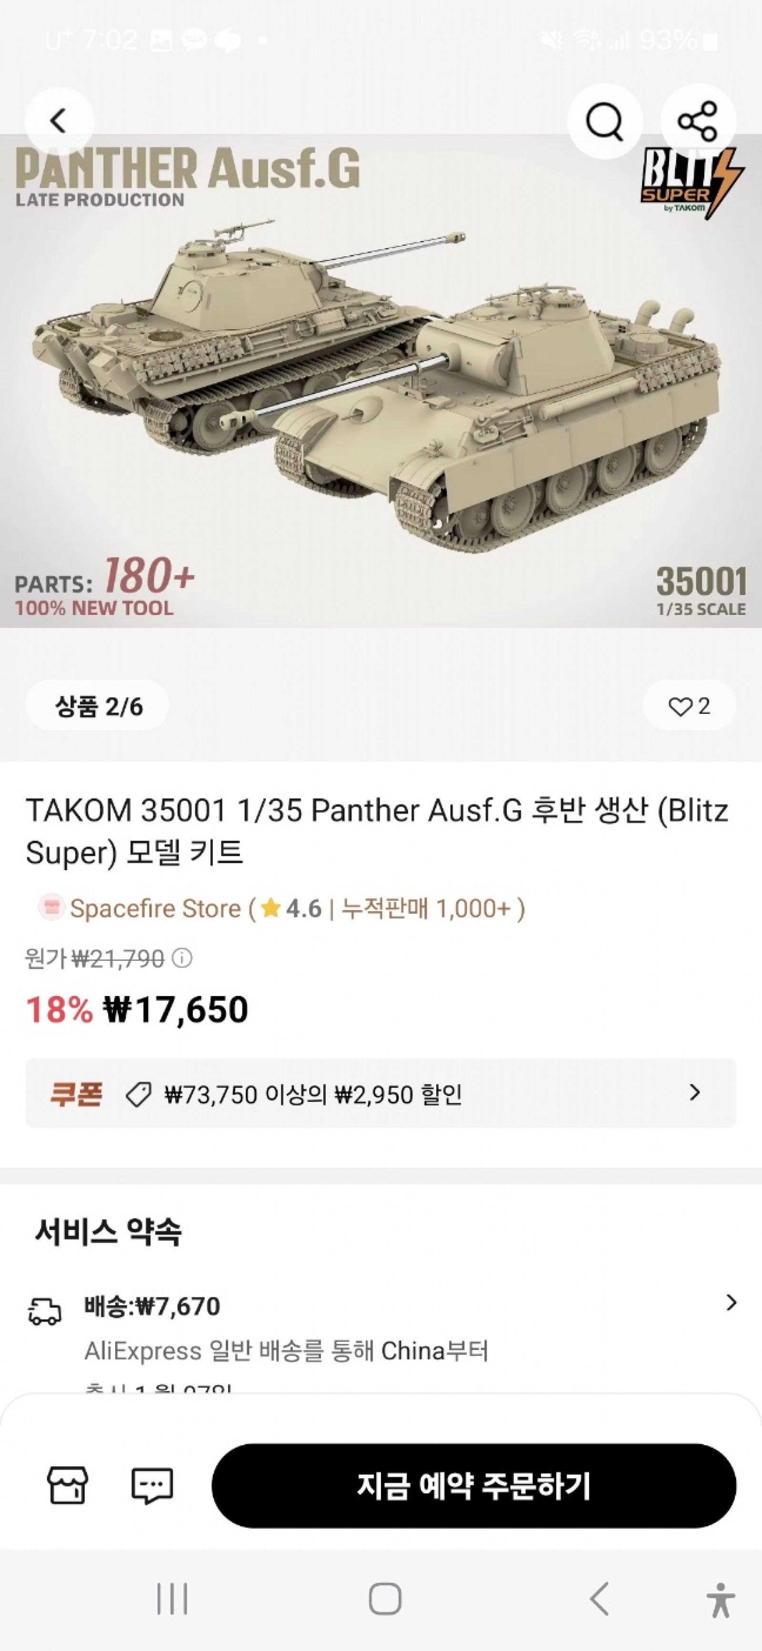
Task: Open the search magnifier icon
Action: [x=604, y=121]
